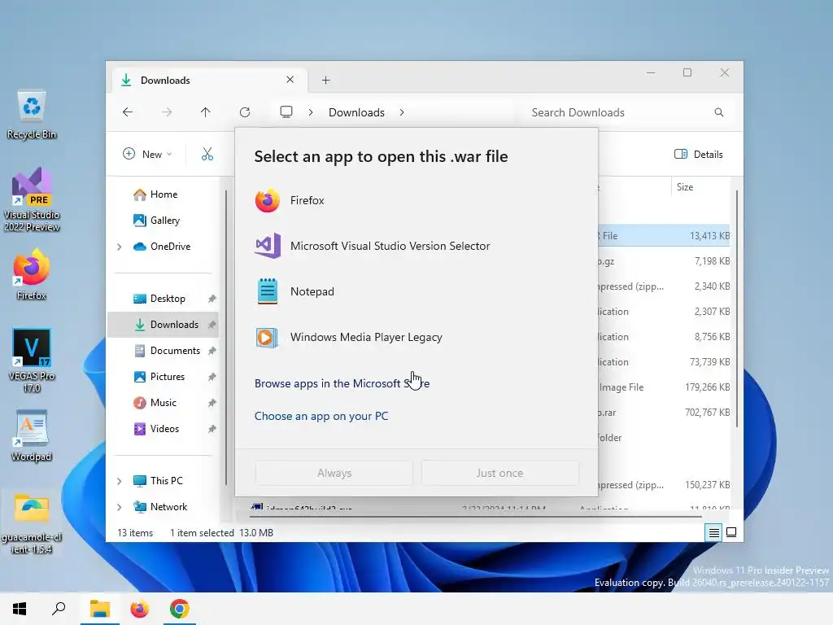Open Desktop in quick access
Image resolution: width=833 pixels, height=625 pixels.
(168, 299)
